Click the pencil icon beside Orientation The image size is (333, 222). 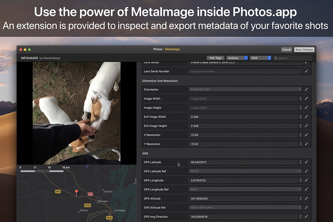click(306, 89)
